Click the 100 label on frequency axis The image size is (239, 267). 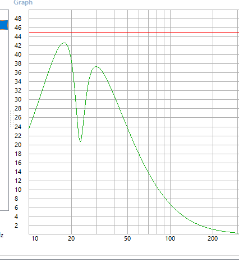pyautogui.click(x=170, y=238)
